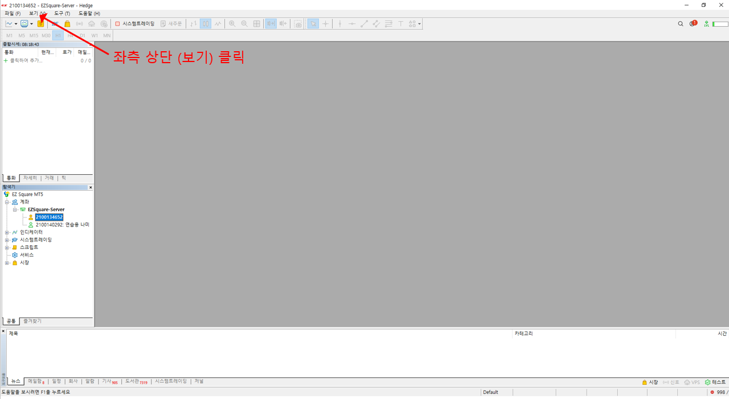Click the bar chart type icon
Image resolution: width=729 pixels, height=399 pixels.
click(193, 24)
